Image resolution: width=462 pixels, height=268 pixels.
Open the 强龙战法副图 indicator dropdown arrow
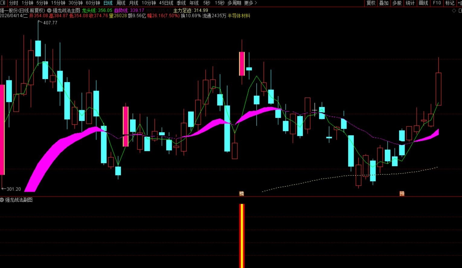(2, 200)
